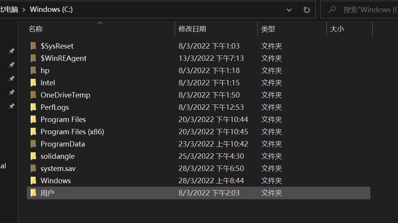
Task: Sort files by 大小 column header
Action: coord(337,29)
